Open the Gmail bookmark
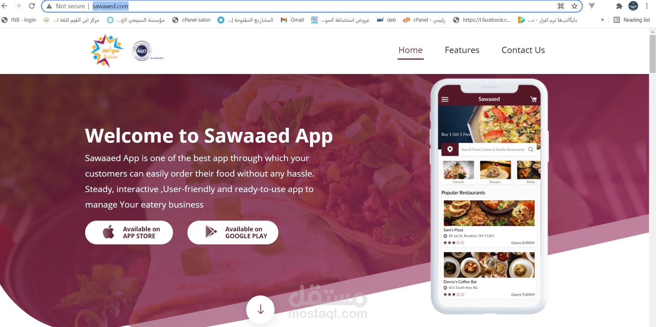This screenshot has width=656, height=327. tap(292, 20)
